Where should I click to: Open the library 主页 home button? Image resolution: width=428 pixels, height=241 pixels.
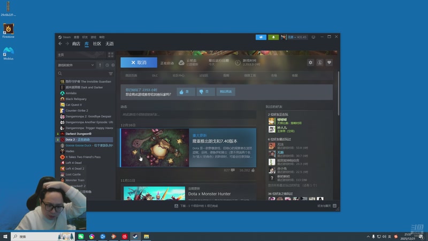pyautogui.click(x=81, y=55)
